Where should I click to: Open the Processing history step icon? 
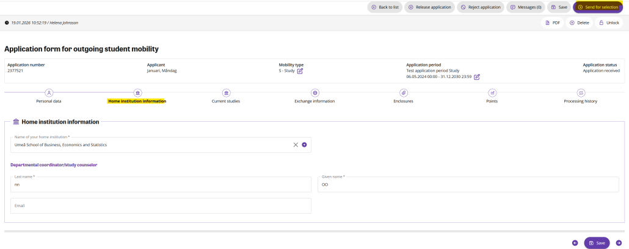(580, 93)
